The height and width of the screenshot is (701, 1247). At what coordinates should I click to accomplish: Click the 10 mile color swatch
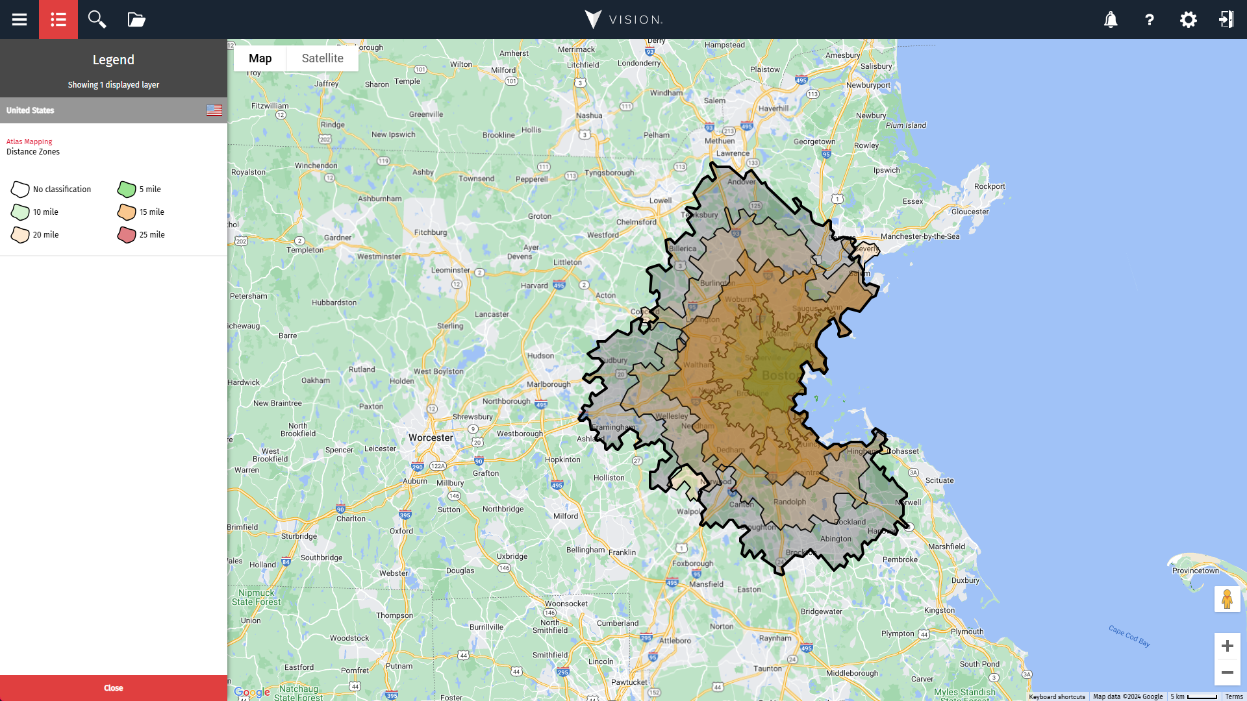pyautogui.click(x=19, y=212)
